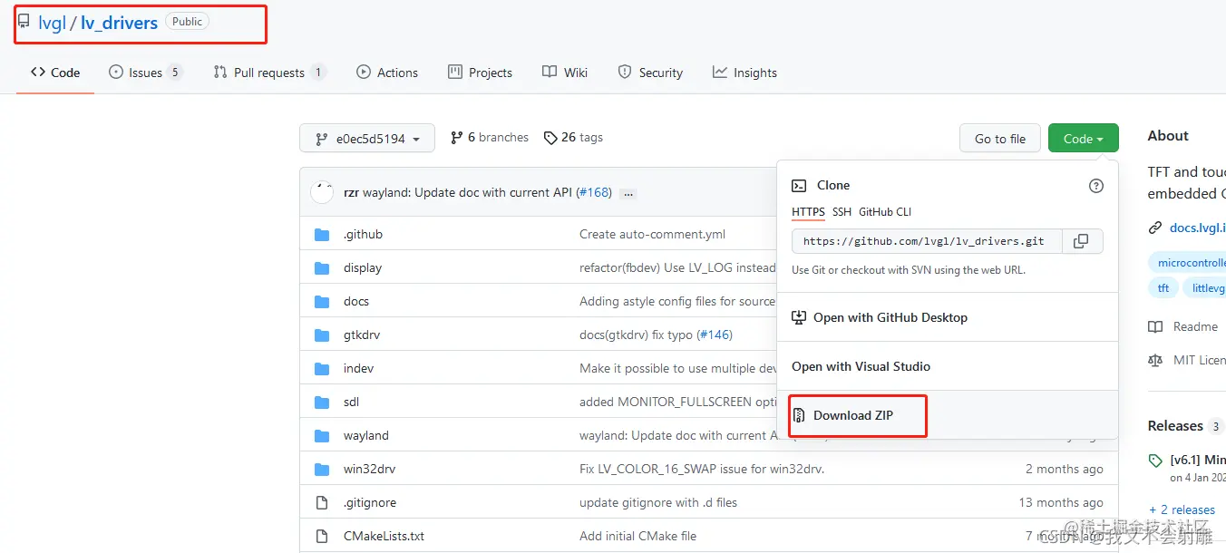Image resolution: width=1226 pixels, height=553 pixels.
Task: Click the folder icon beside display
Action: click(322, 267)
